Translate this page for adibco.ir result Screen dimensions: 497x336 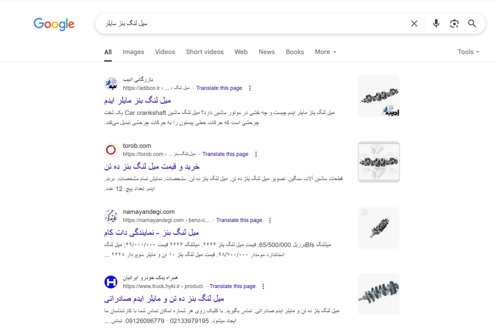[219, 88]
